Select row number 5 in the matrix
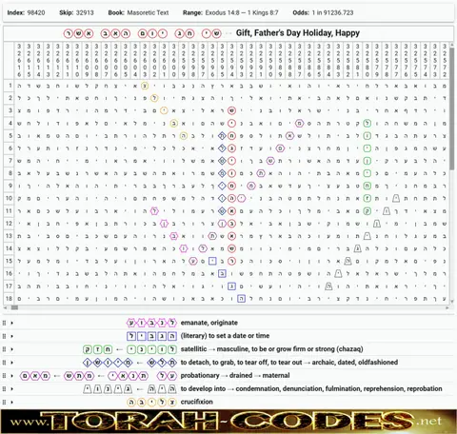 [10, 135]
